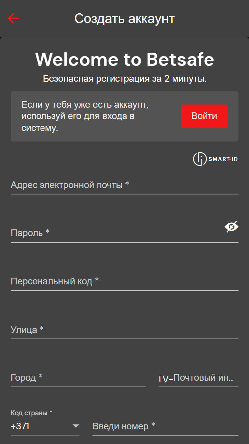Click the Введи номер phone field
The height and width of the screenshot is (444, 249).
(165, 426)
